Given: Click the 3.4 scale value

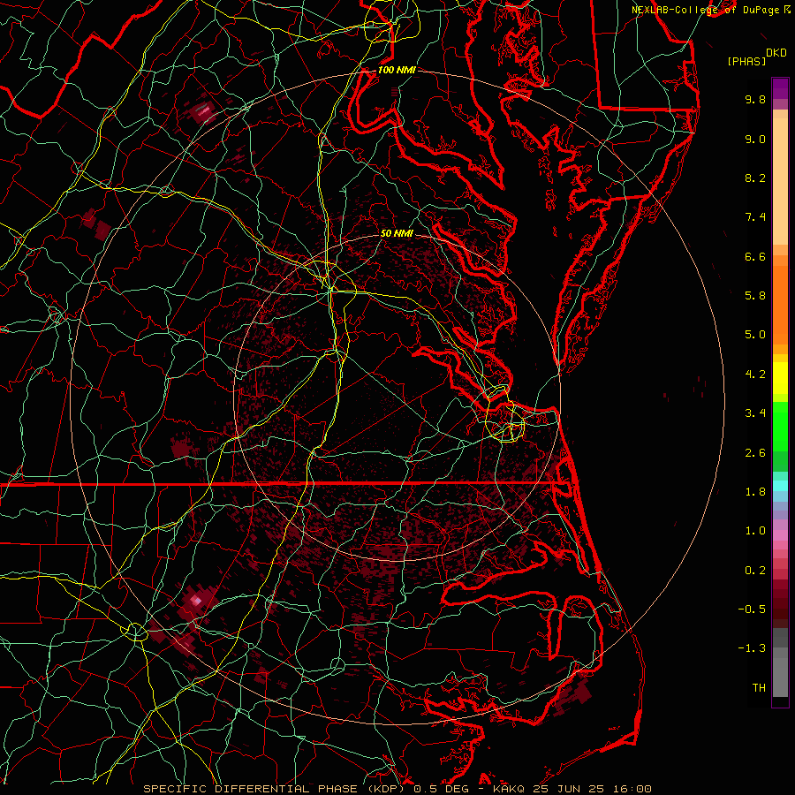Looking at the screenshot, I should coord(755,413).
